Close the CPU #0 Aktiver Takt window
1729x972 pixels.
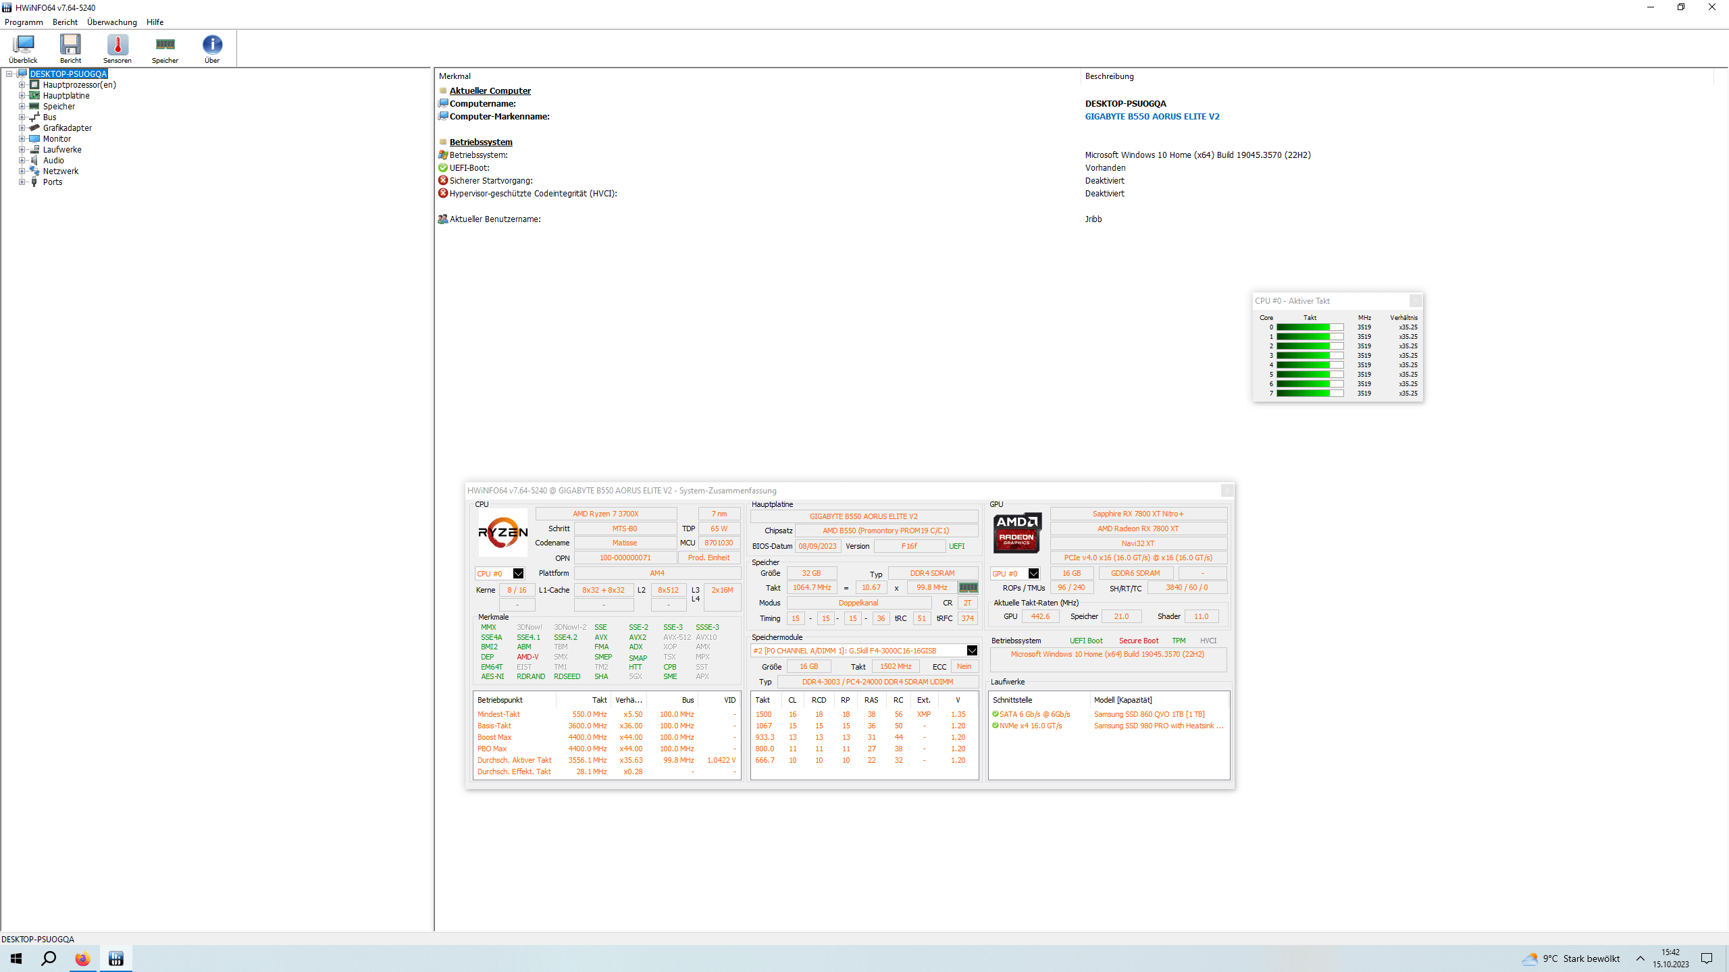pyautogui.click(x=1416, y=301)
